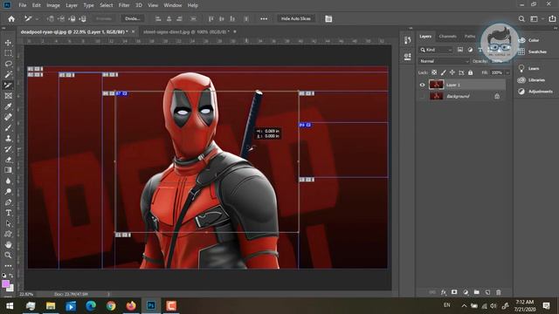Click the add layer style fx icon
This screenshot has width=559, height=314.
pyautogui.click(x=444, y=292)
